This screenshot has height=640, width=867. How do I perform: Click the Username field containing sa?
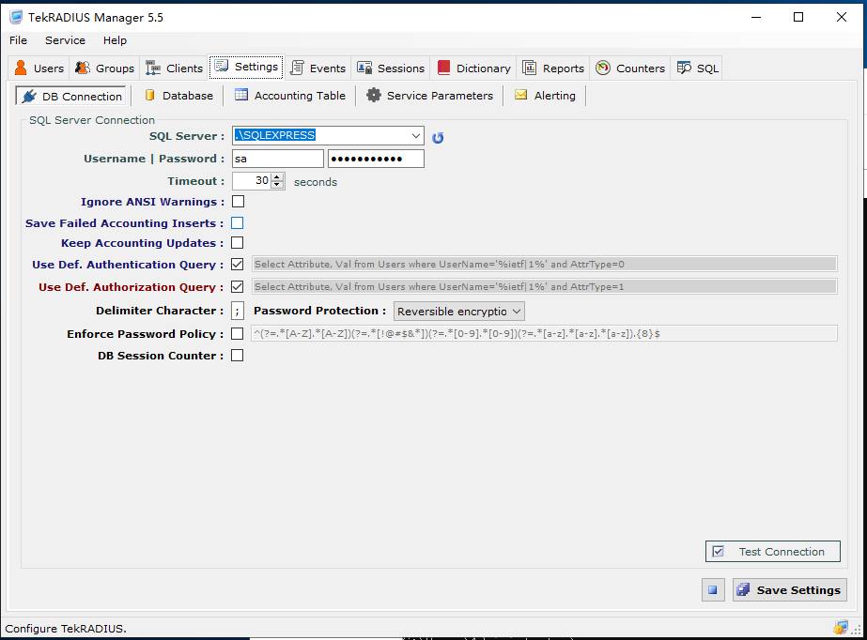278,159
